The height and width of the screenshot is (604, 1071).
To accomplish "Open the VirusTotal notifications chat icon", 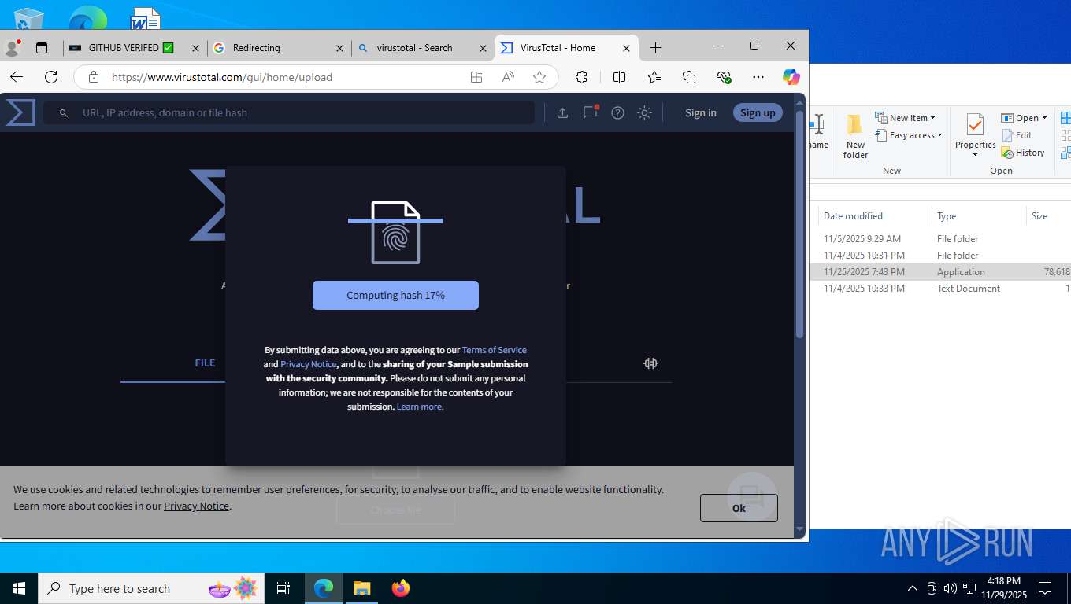I will (590, 112).
